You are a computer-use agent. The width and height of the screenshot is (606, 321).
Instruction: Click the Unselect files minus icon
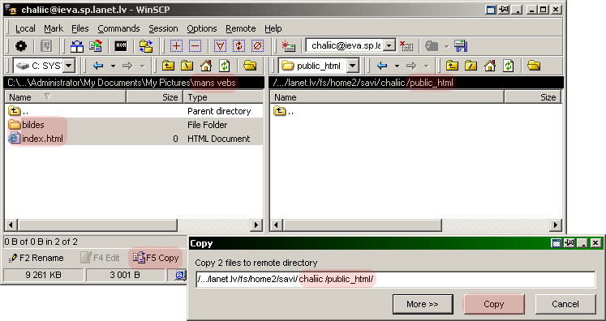click(x=195, y=46)
